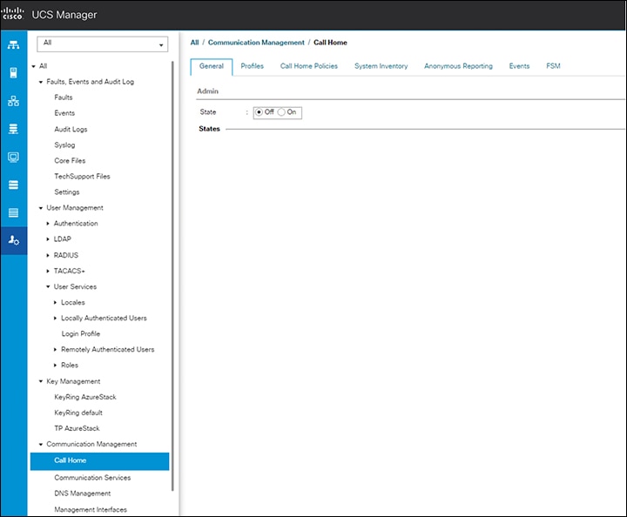
Task: Expand the Roles node
Action: [55, 366]
